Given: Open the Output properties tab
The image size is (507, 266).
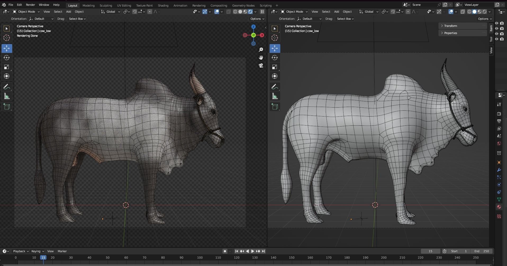Looking at the screenshot, I should pyautogui.click(x=499, y=121).
